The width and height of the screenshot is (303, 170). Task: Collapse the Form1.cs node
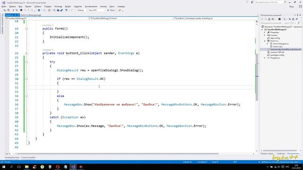pyautogui.click(x=265, y=41)
